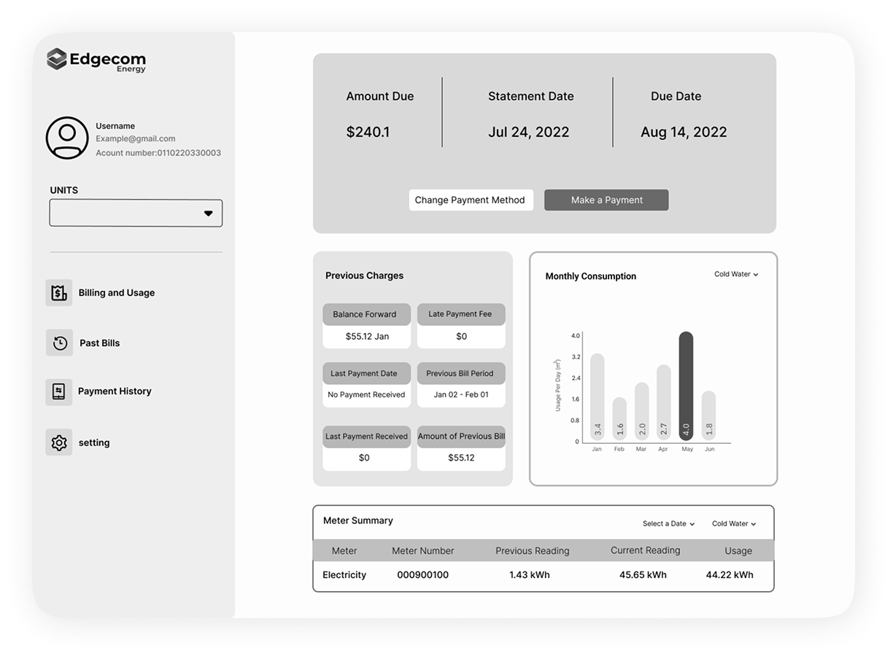This screenshot has height=656, width=893.
Task: Select the May bar in consumption chart
Action: pyautogui.click(x=686, y=386)
